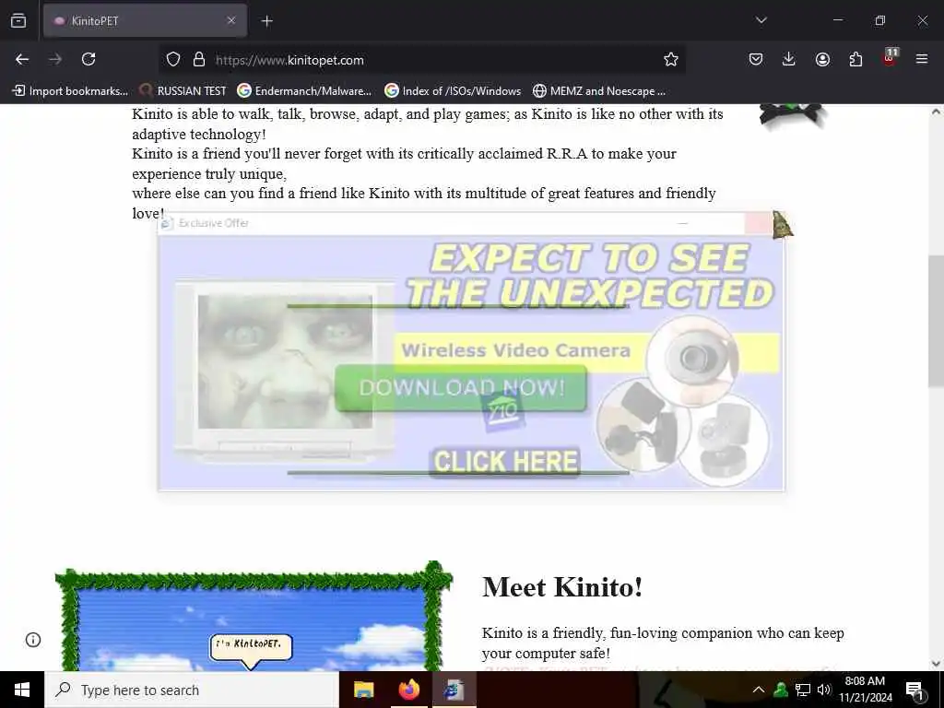Screen dimensions: 944x708
Task: Open a new tab with plus button
Action: (267, 21)
